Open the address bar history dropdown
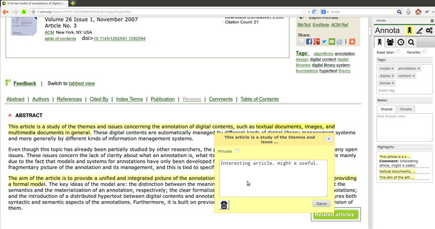The height and width of the screenshot is (229, 435). 309,12
